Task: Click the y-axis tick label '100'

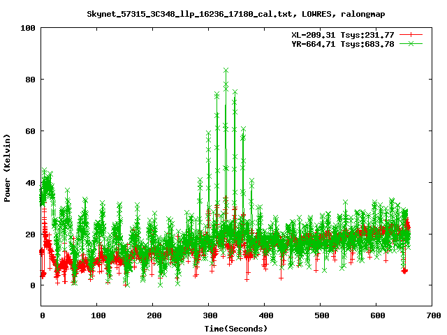Action: [28, 28]
